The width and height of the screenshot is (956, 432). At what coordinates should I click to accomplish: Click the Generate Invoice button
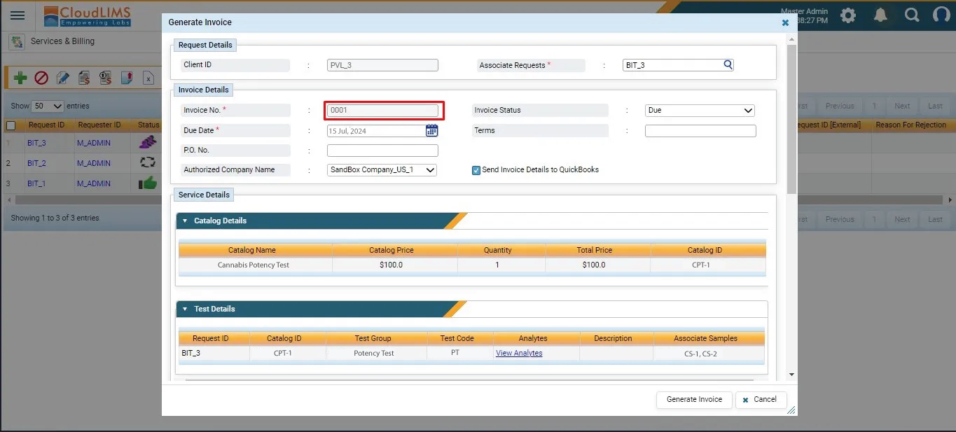coord(694,400)
